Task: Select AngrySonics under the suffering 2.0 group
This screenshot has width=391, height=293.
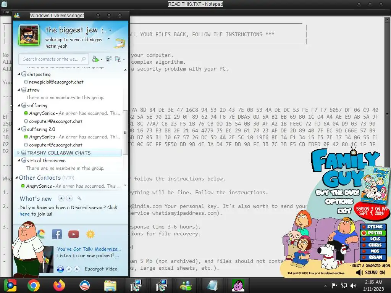Action: 72,137
